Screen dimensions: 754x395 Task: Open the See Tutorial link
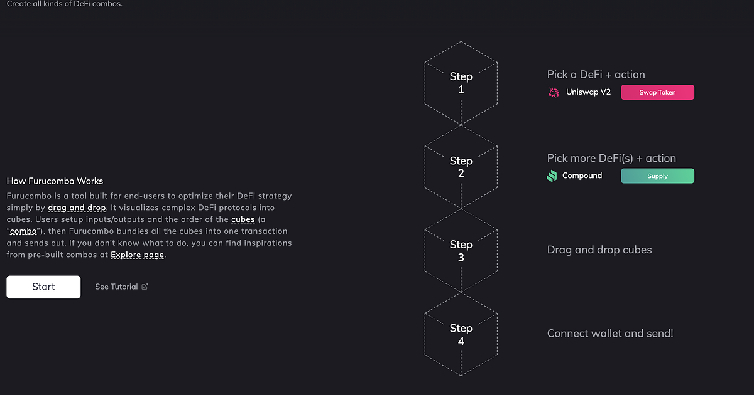pyautogui.click(x=116, y=287)
